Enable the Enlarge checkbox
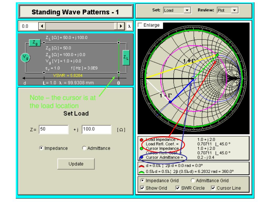Image resolution: width=270 pixels, height=202 pixels. [x=140, y=25]
